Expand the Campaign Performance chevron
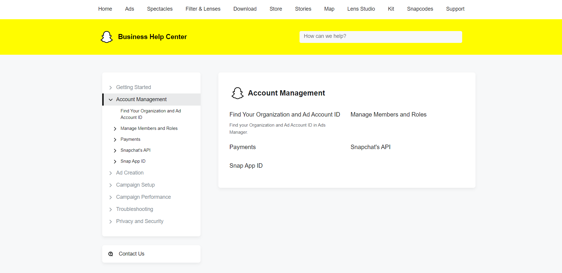Viewport: 562px width, 273px height. coord(111,197)
